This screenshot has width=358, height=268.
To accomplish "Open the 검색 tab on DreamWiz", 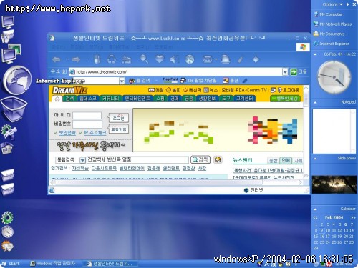I will (x=69, y=99).
